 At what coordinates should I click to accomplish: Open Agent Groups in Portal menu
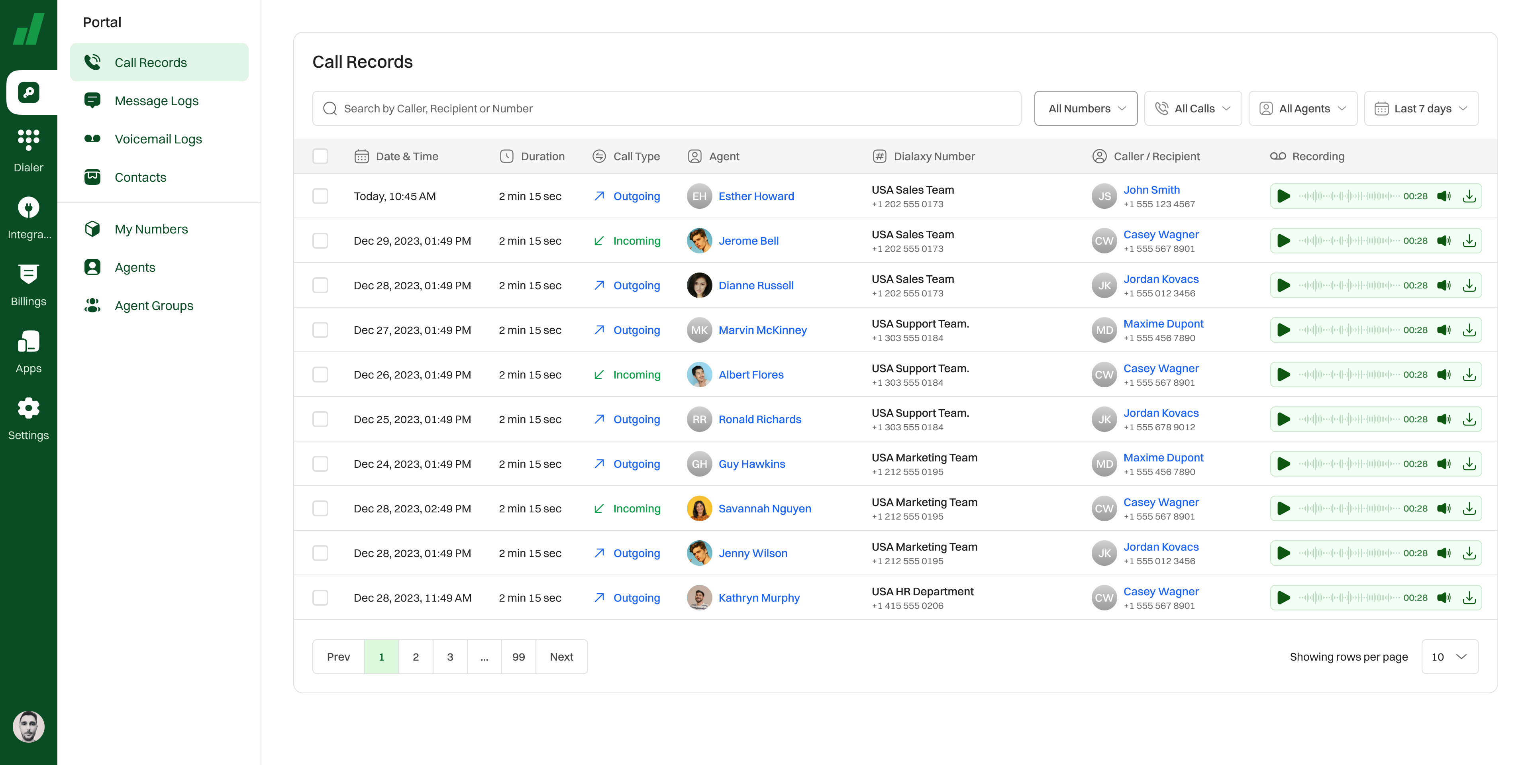(x=154, y=306)
